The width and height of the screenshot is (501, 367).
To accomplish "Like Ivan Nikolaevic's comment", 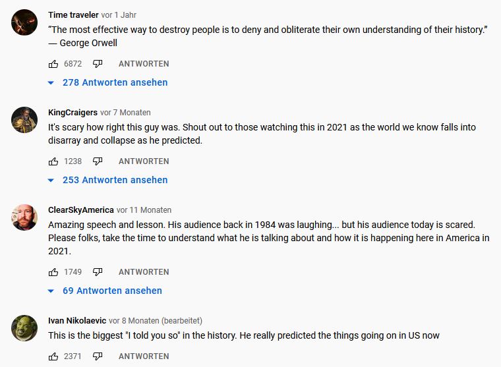I will click(x=53, y=356).
